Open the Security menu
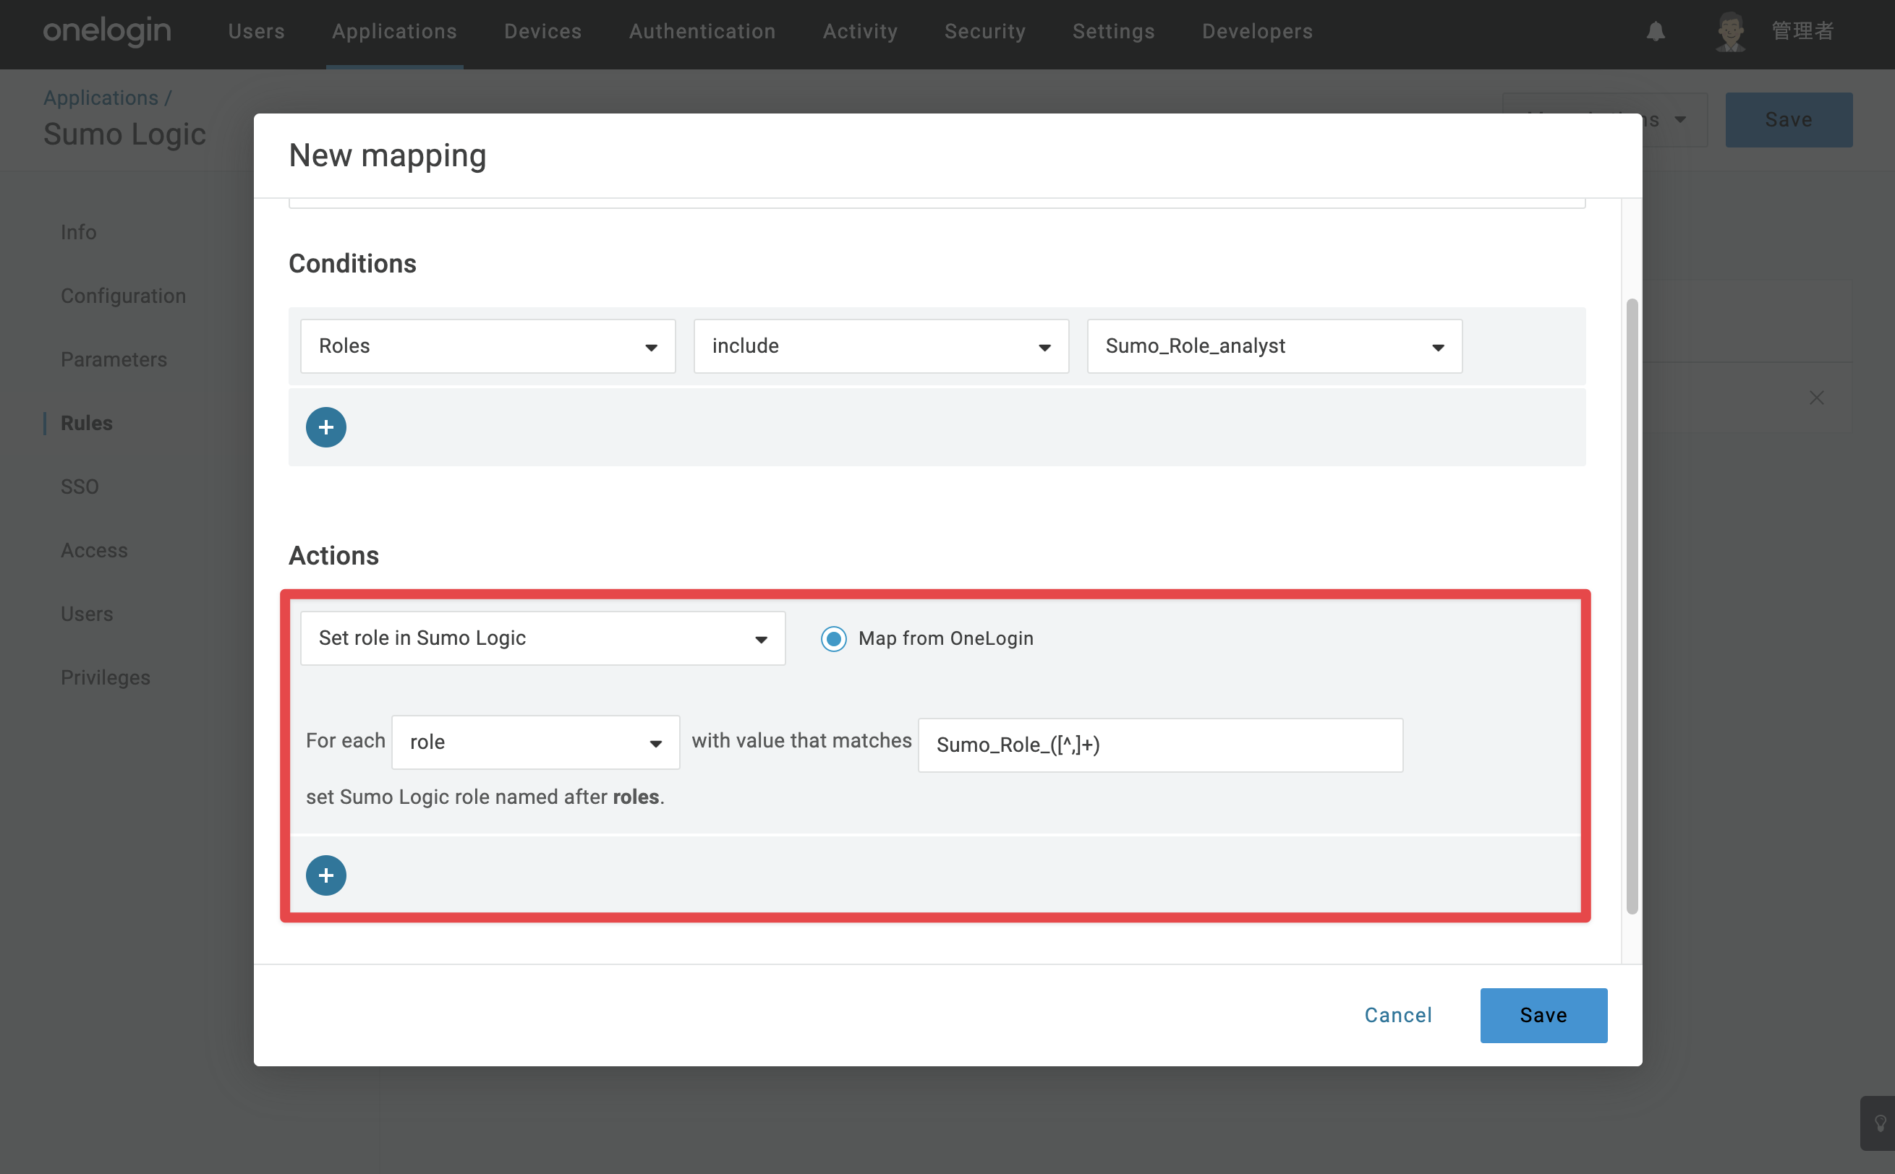 coord(985,31)
